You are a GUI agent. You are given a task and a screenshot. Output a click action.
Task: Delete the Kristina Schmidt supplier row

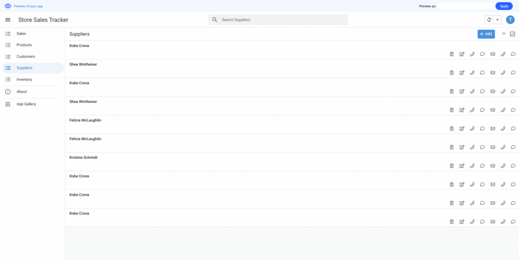click(x=452, y=166)
